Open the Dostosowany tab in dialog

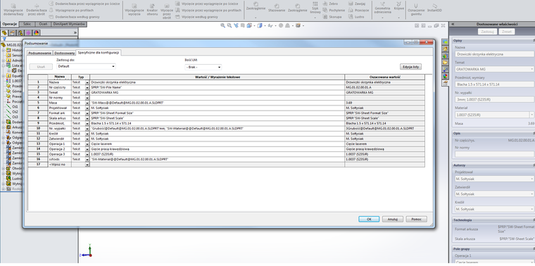click(65, 53)
